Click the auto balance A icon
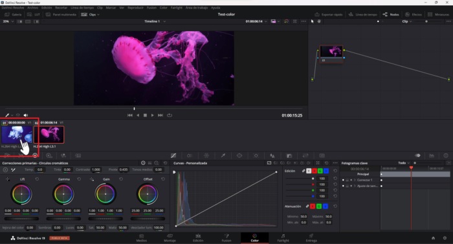 (5, 170)
